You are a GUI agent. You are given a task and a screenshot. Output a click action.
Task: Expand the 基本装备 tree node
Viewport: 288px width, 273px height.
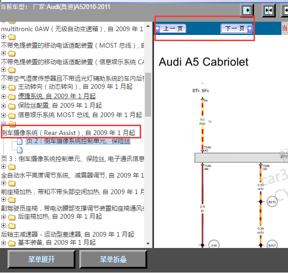point(3,243)
